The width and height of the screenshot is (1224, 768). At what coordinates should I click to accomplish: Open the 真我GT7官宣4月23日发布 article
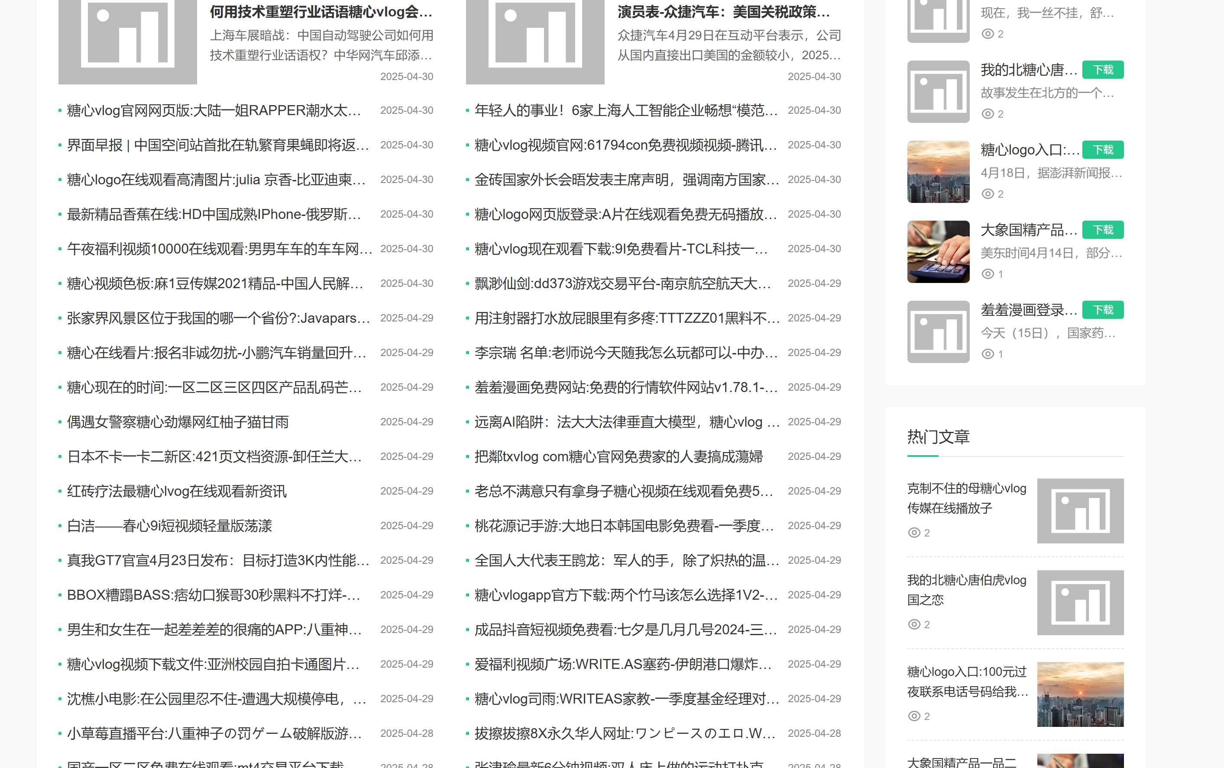click(217, 560)
